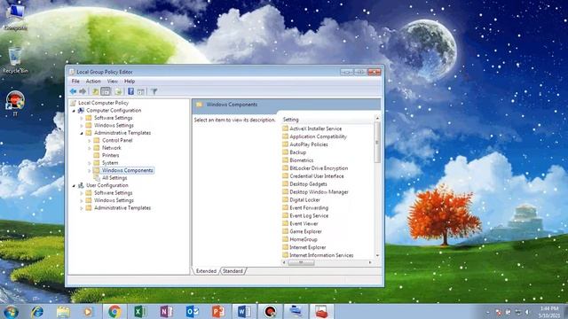The height and width of the screenshot is (319, 568).
Task: Expand the Network tree node
Action: pyautogui.click(x=90, y=148)
